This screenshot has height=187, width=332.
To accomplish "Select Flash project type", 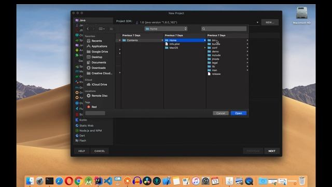I will coord(81,140).
